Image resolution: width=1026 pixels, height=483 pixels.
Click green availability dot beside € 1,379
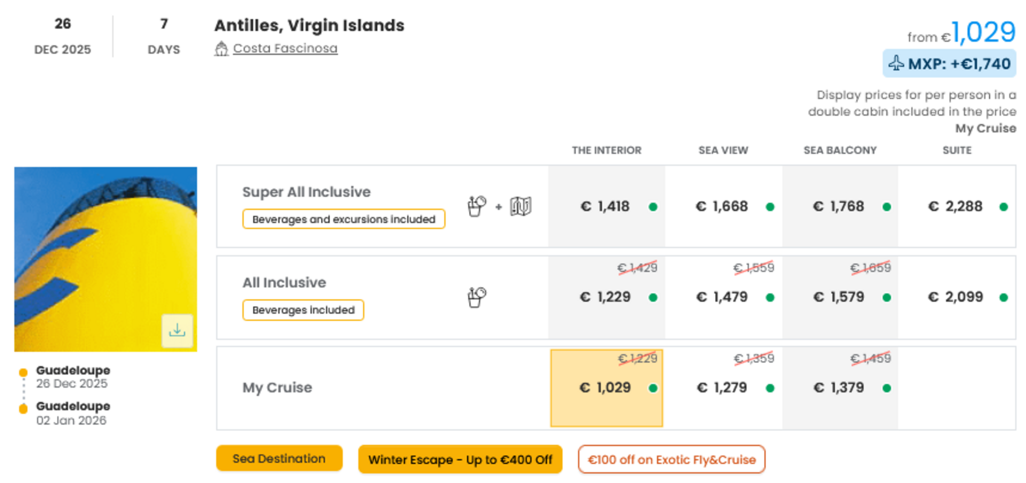pyautogui.click(x=887, y=388)
